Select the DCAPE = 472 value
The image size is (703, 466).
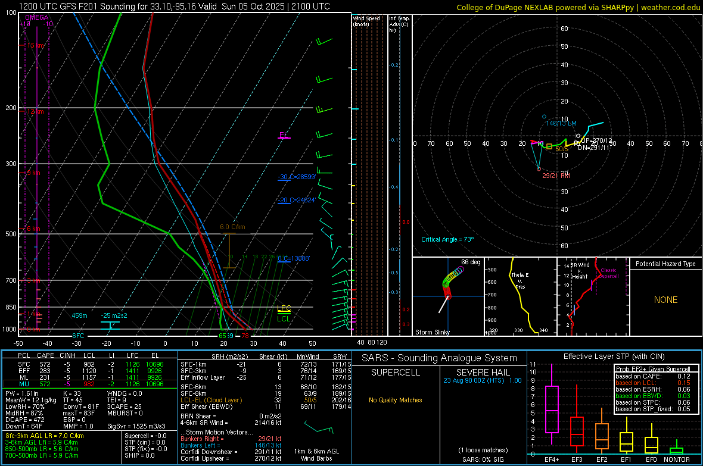pyautogui.click(x=24, y=420)
